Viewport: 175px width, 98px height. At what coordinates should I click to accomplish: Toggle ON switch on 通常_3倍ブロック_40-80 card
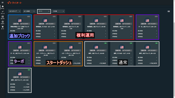[105, 43]
